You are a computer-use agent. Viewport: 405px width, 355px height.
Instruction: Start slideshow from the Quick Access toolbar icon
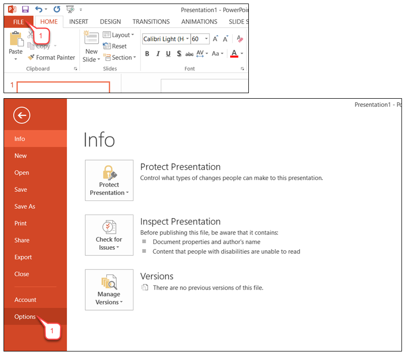71,9
